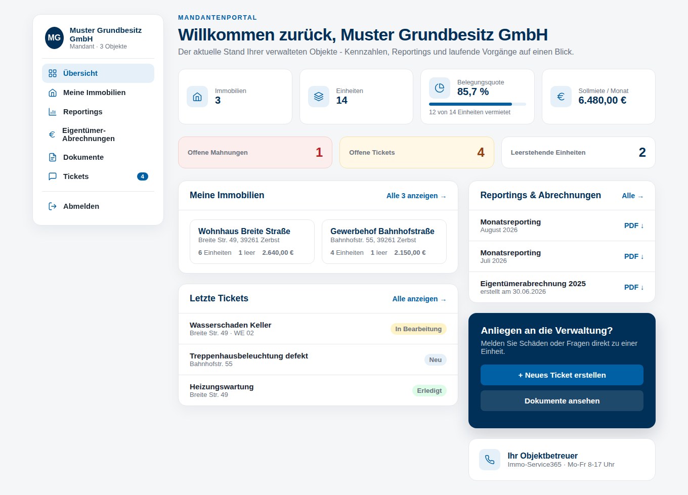Viewport: 688px width, 495px height.
Task: Click the logout icon beside Abmelden
Action: tap(53, 206)
